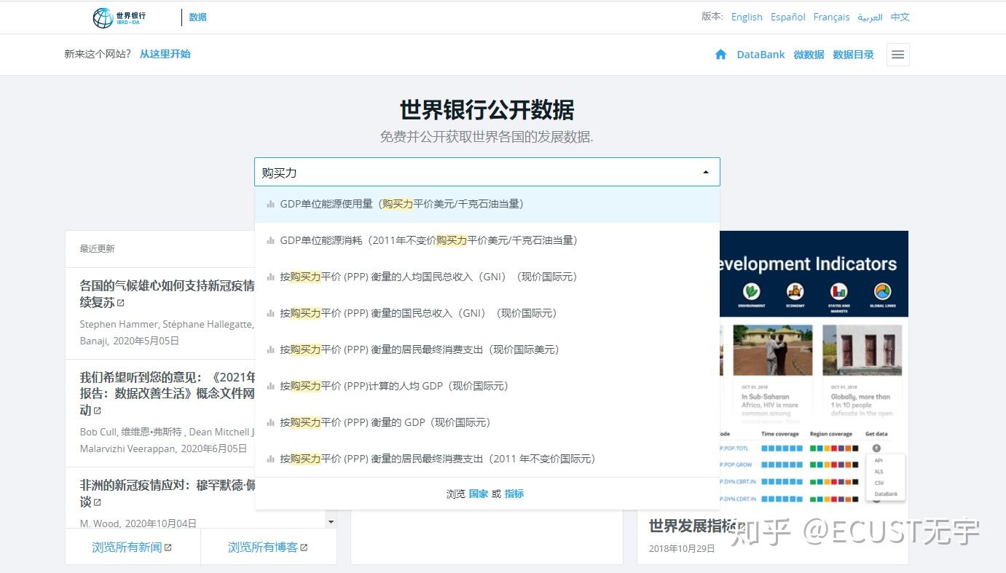Click the Economy icon in banner
Viewport: 1006px width, 573px height.
(x=795, y=292)
